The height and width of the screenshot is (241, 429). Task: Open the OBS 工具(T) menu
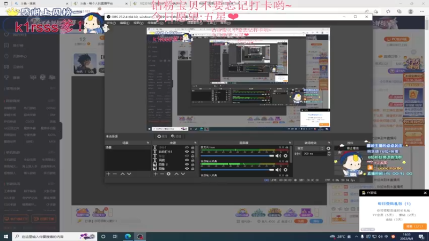pyautogui.click(x=211, y=23)
